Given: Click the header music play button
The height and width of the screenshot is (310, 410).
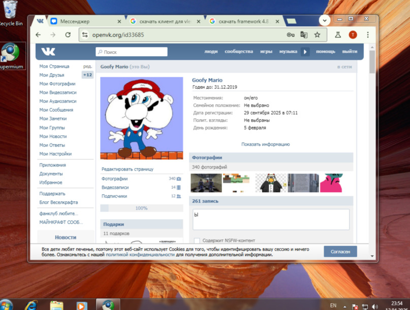Looking at the screenshot, I should click(x=305, y=52).
